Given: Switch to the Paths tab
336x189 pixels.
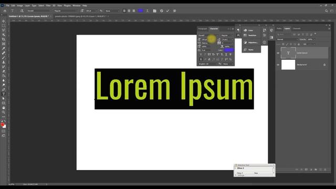Looking at the screenshot, I should [279, 28].
